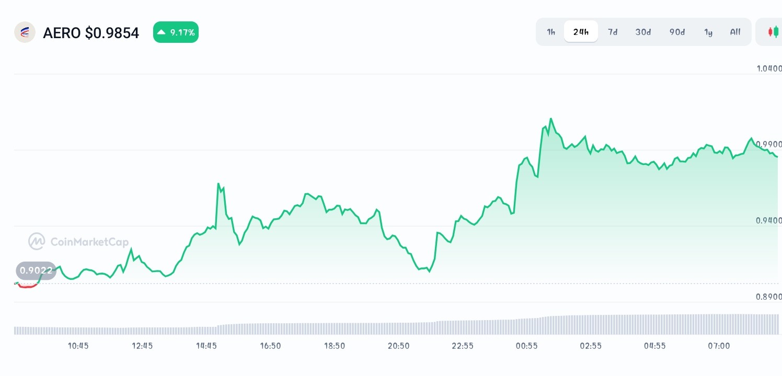Click the AERO token logo icon
The width and height of the screenshot is (782, 376).
(x=25, y=32)
